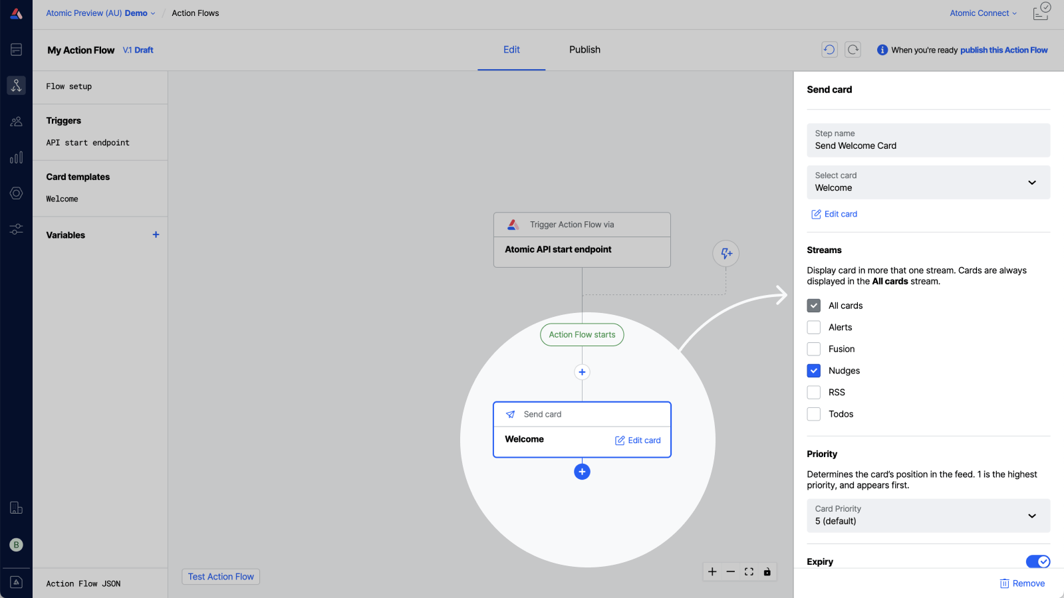This screenshot has width=1064, height=598.
Task: Switch to the Publish tab
Action: (585, 50)
